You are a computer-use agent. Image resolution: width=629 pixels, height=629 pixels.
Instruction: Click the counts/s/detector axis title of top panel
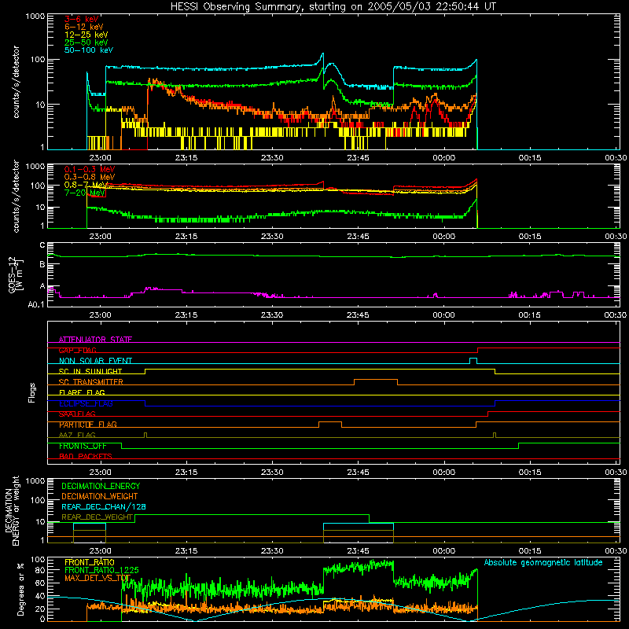(x=16, y=82)
